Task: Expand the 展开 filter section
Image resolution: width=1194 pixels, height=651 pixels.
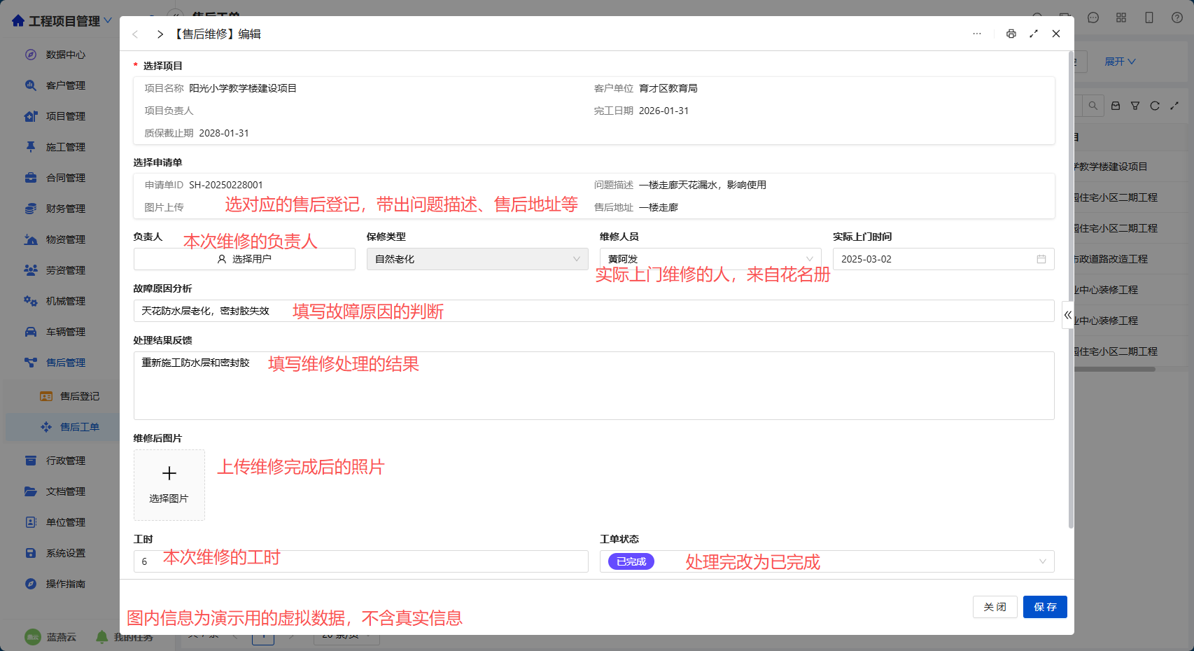Action: pos(1120,62)
